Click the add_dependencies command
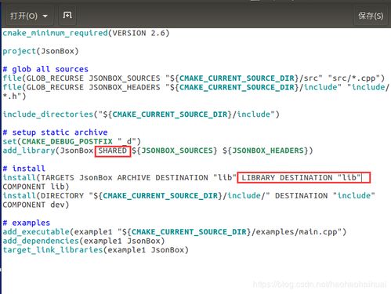This screenshot has height=294, width=391. click(41, 241)
